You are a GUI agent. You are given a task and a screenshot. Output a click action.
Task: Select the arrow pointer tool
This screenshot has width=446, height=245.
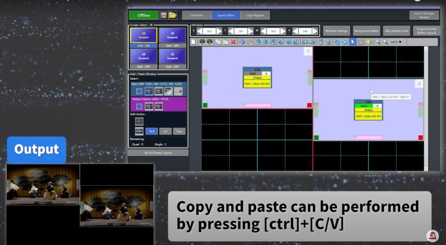coord(353,42)
